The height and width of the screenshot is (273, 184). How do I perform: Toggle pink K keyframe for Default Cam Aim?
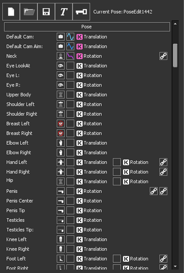[79, 46]
